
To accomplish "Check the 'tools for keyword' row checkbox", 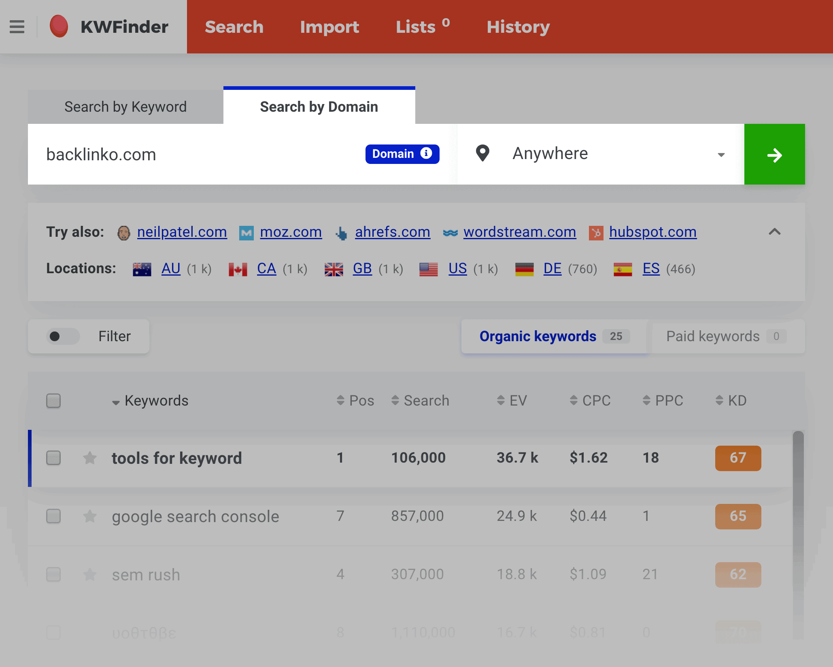I will pyautogui.click(x=53, y=458).
